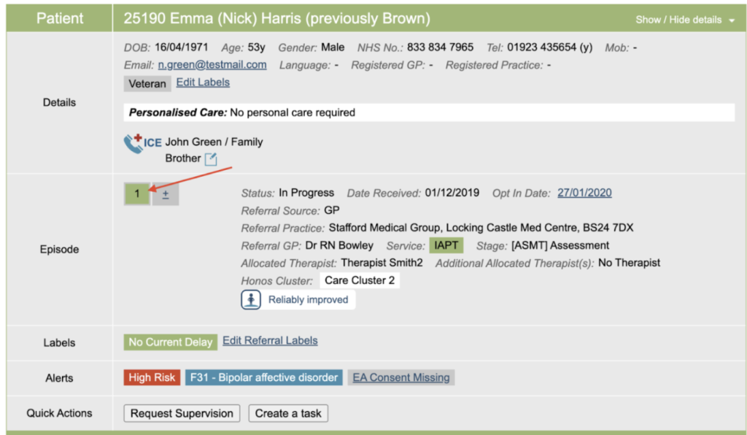Click the Care Cluster 2 field
The height and width of the screenshot is (435, 747).
click(360, 280)
